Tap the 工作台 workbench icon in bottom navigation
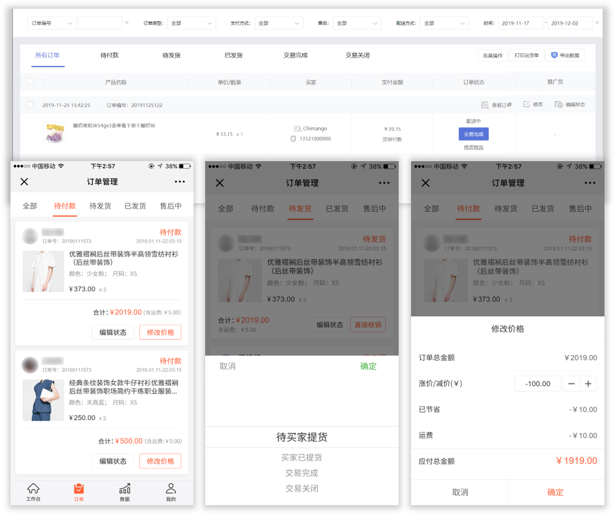The image size is (615, 515). coord(33,488)
